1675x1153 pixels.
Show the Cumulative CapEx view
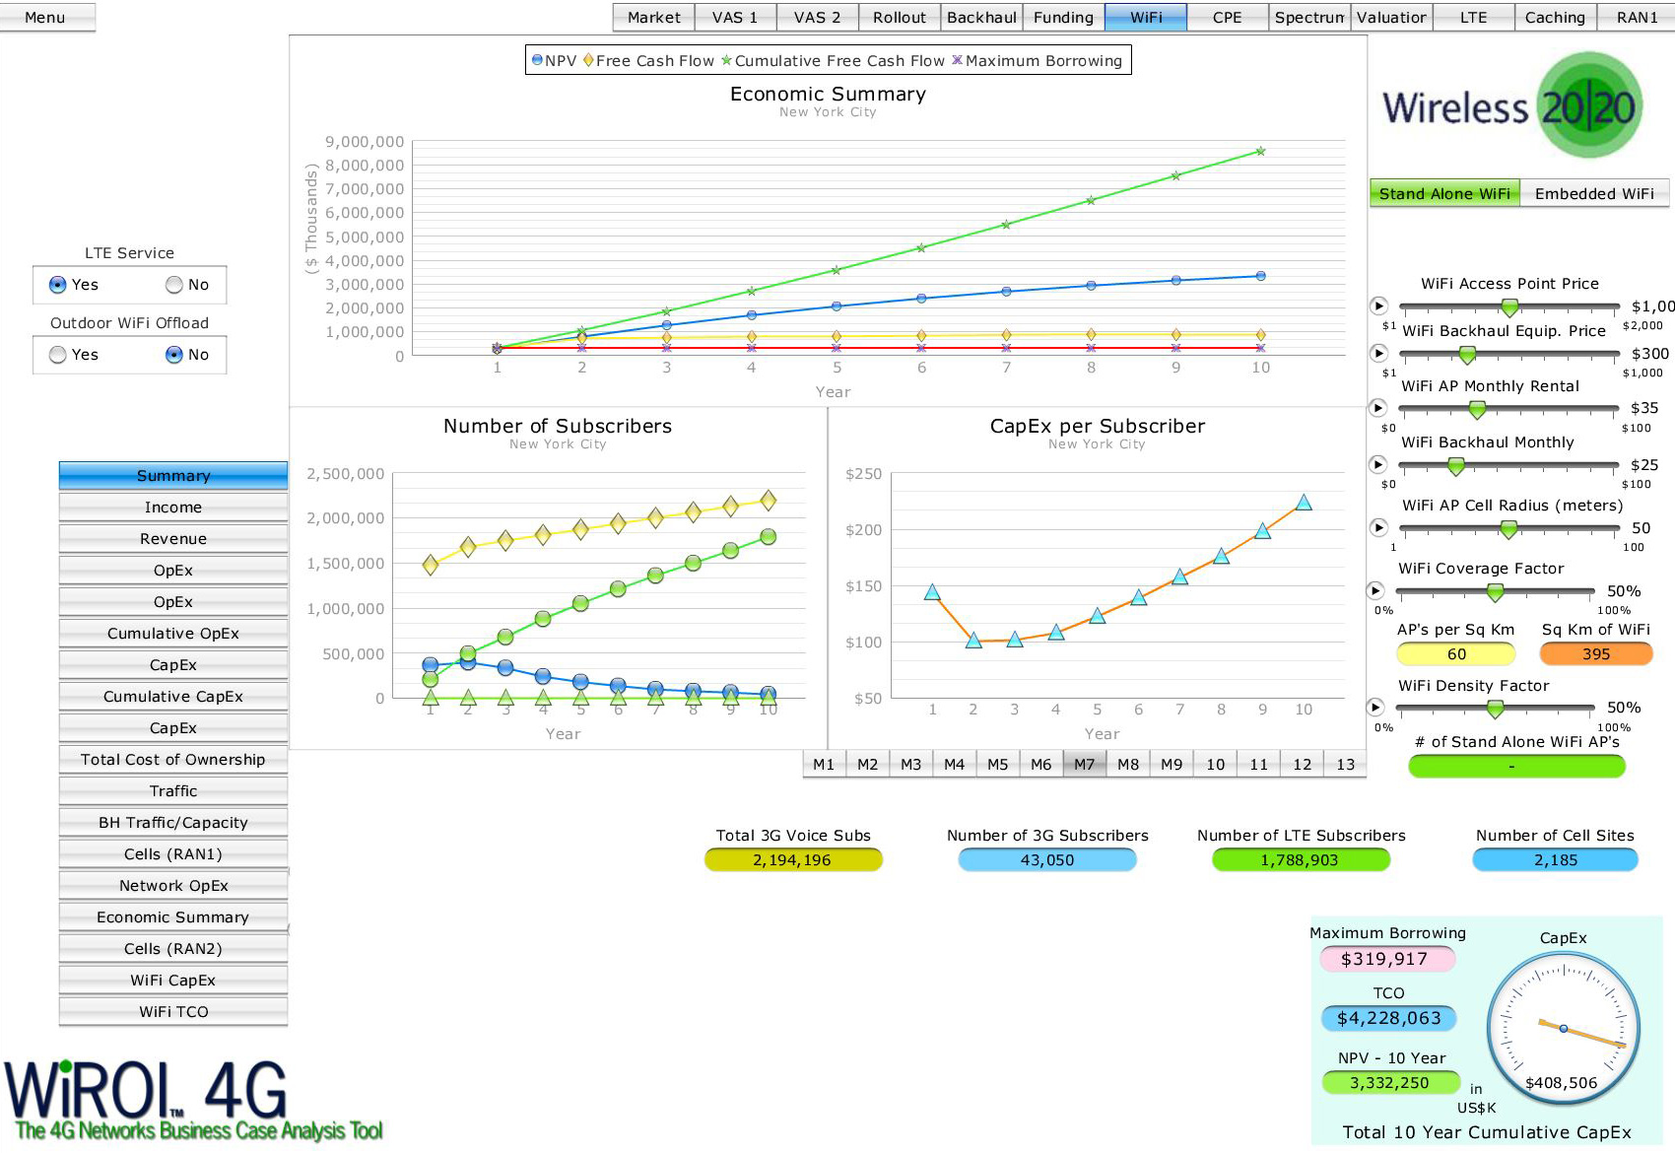click(173, 697)
